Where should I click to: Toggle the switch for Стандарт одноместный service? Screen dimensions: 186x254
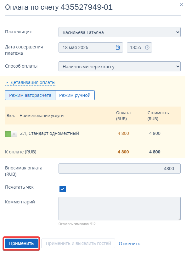[x=11, y=134]
